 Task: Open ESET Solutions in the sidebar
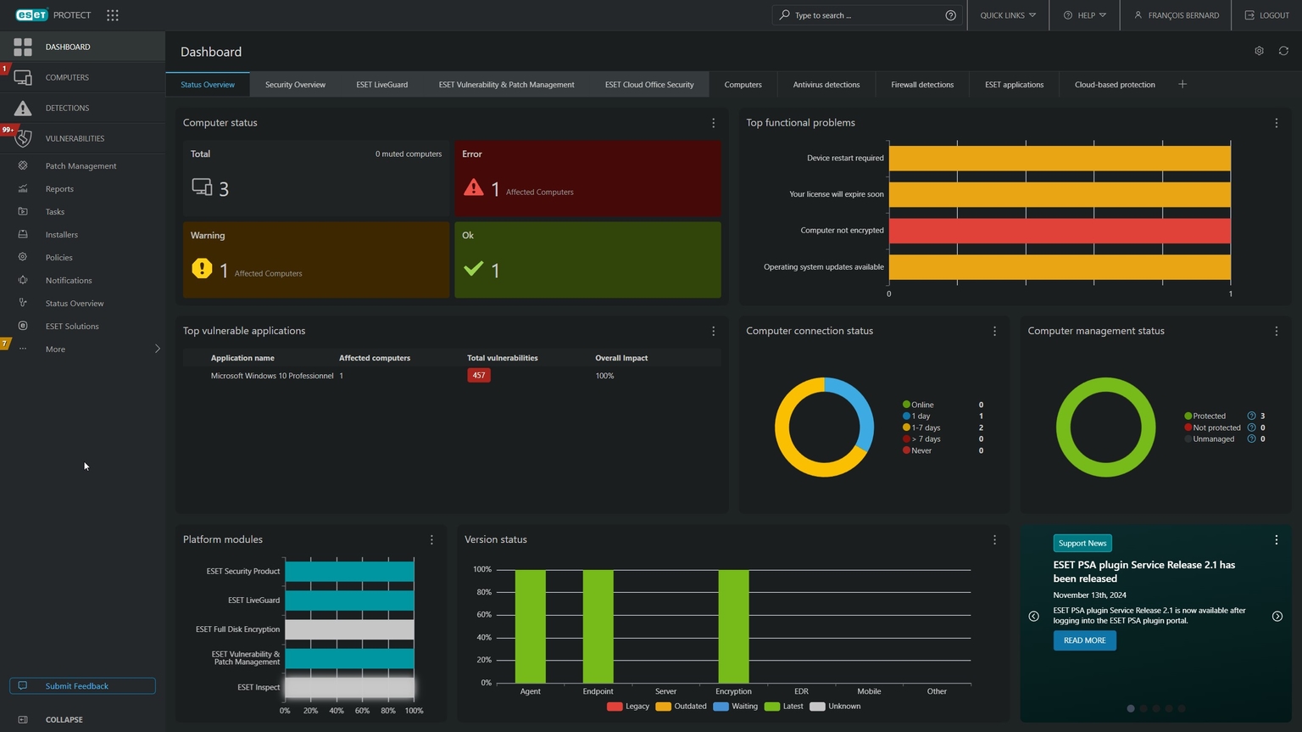[72, 327]
